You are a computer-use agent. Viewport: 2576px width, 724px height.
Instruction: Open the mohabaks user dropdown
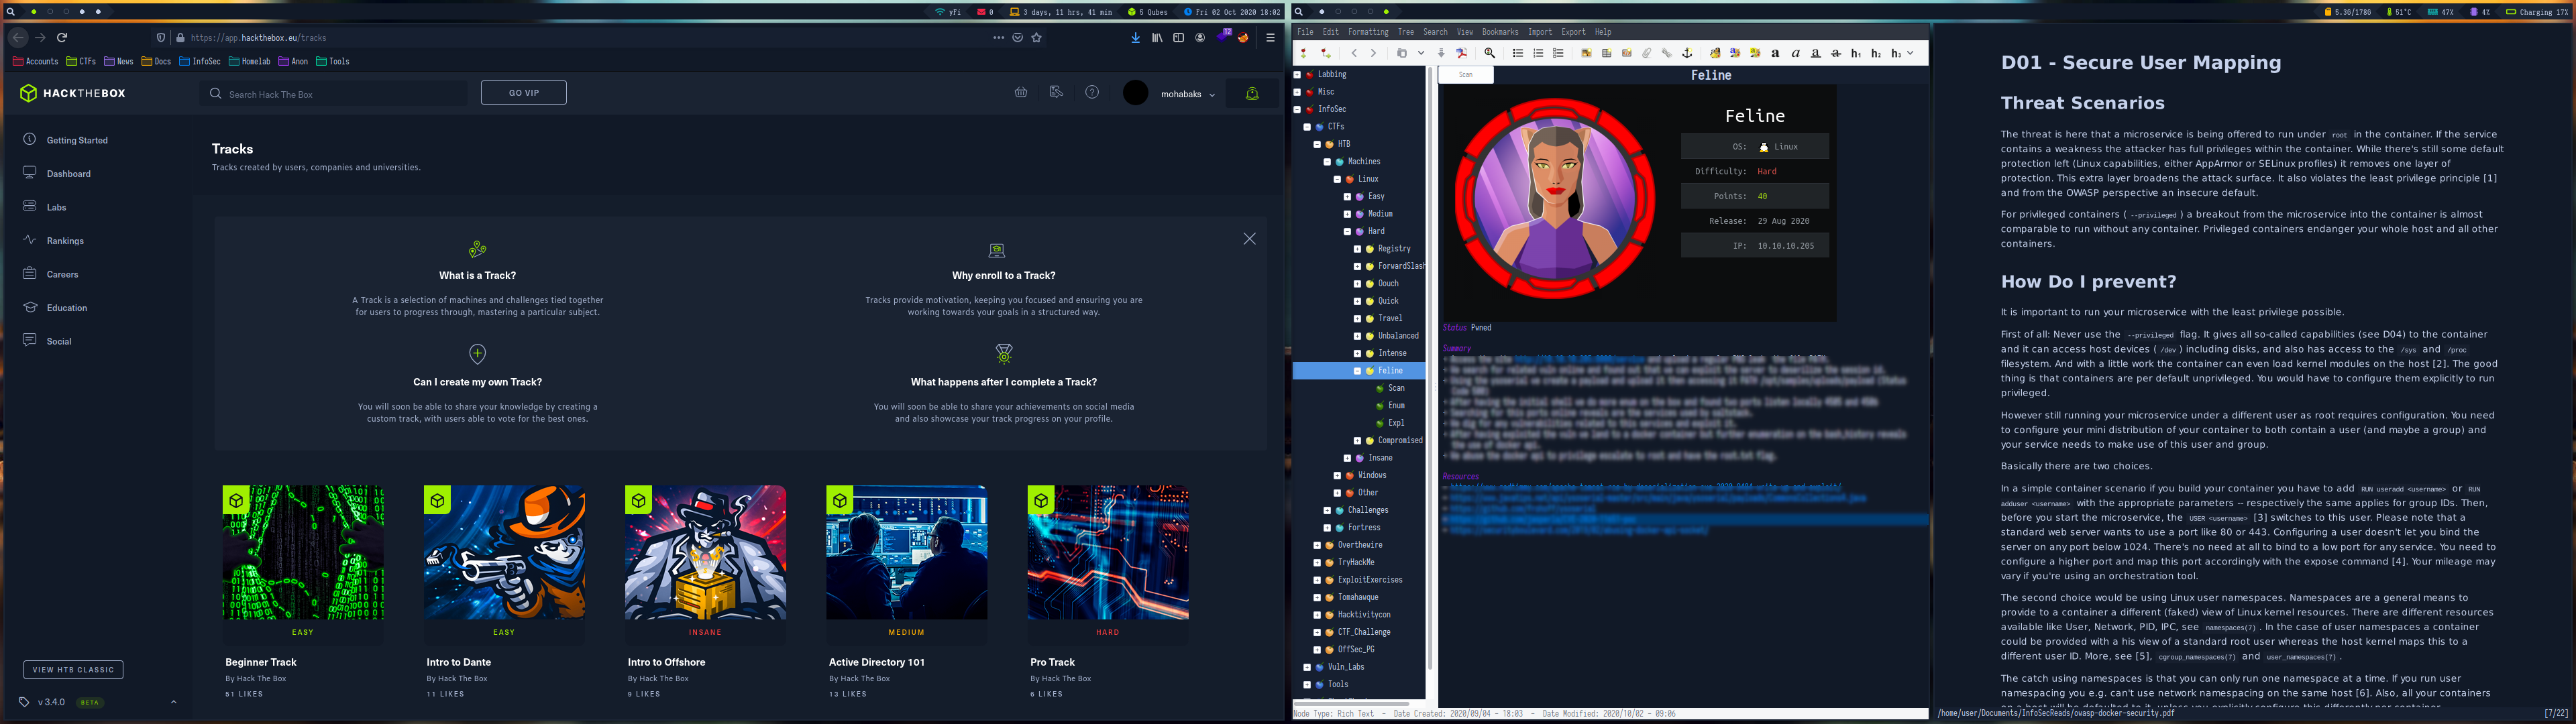point(1187,94)
